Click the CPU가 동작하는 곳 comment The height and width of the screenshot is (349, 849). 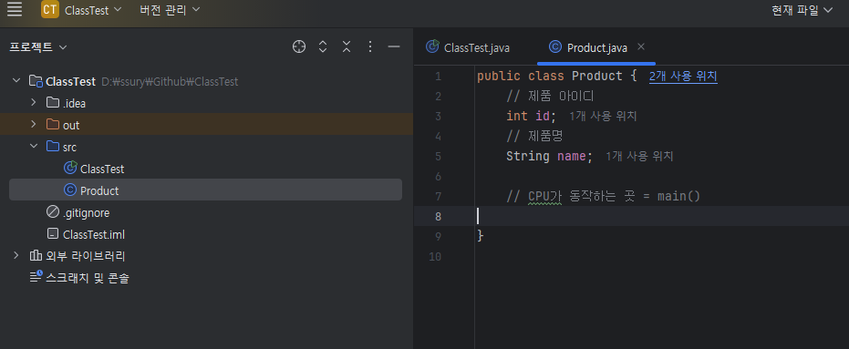(603, 197)
